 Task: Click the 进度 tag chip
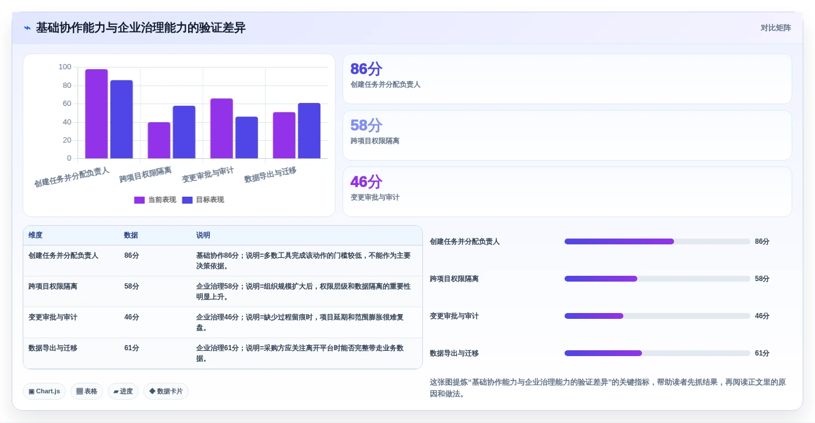123,392
